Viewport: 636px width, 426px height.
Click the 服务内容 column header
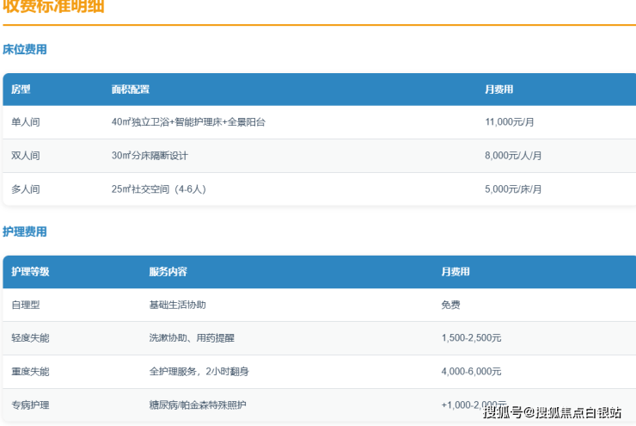pyautogui.click(x=168, y=272)
